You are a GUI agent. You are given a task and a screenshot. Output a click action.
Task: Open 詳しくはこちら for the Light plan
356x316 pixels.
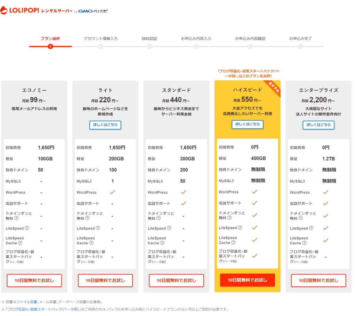pyautogui.click(x=105, y=125)
